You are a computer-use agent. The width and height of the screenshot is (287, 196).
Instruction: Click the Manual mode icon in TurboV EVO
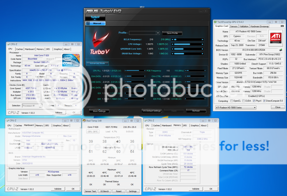(x=88, y=23)
